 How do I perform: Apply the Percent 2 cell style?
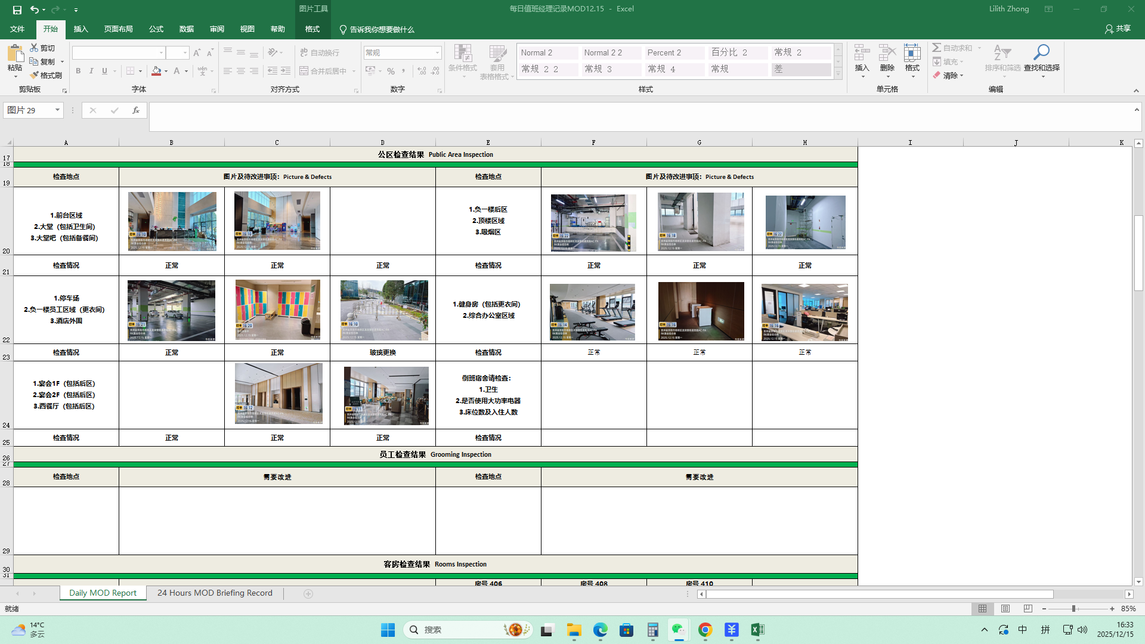[674, 53]
